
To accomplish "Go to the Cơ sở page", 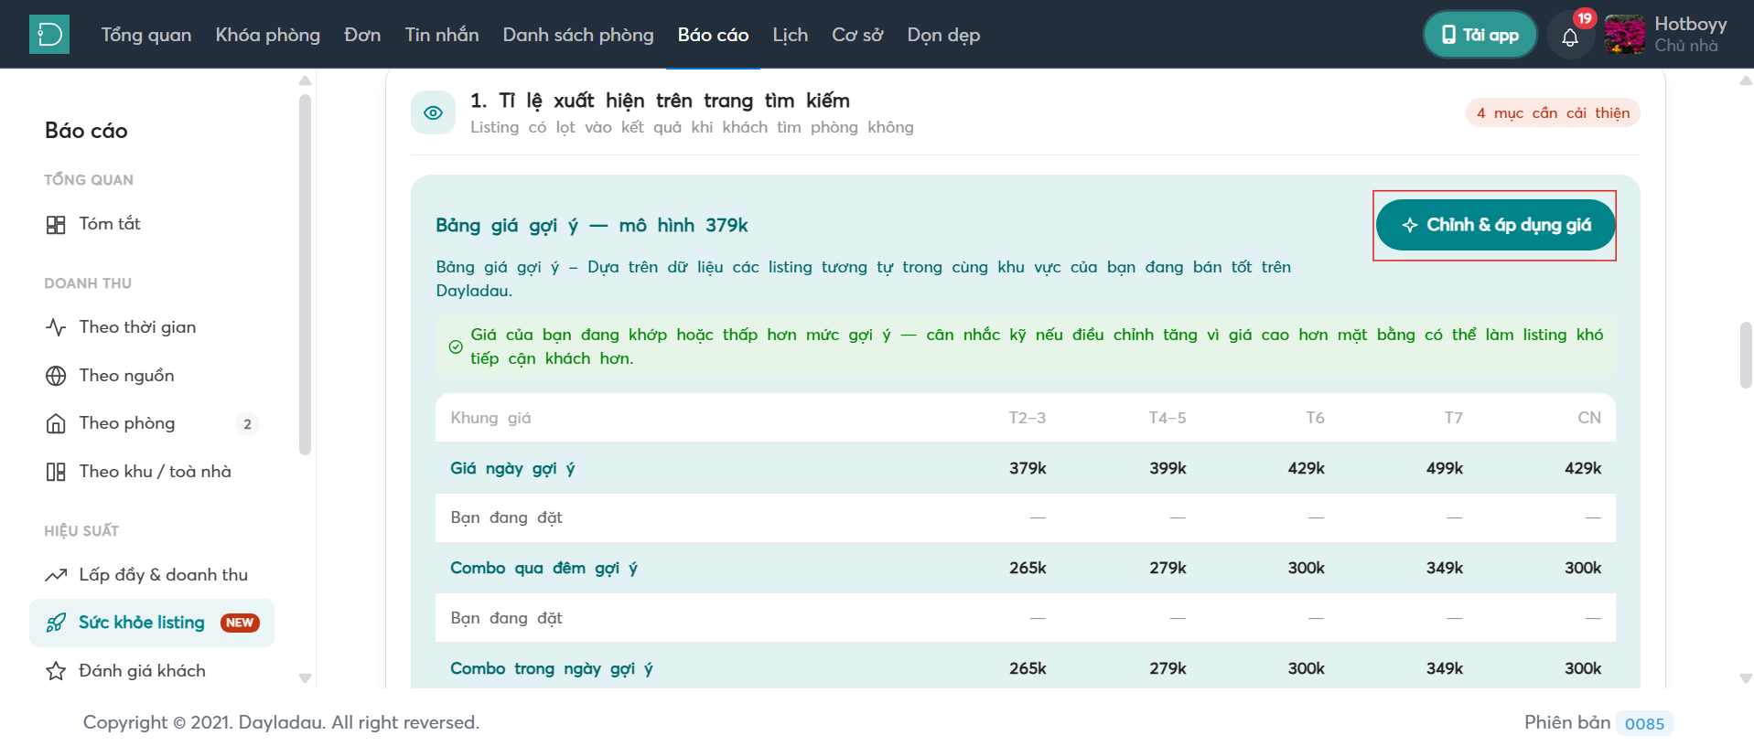I will click(x=857, y=35).
